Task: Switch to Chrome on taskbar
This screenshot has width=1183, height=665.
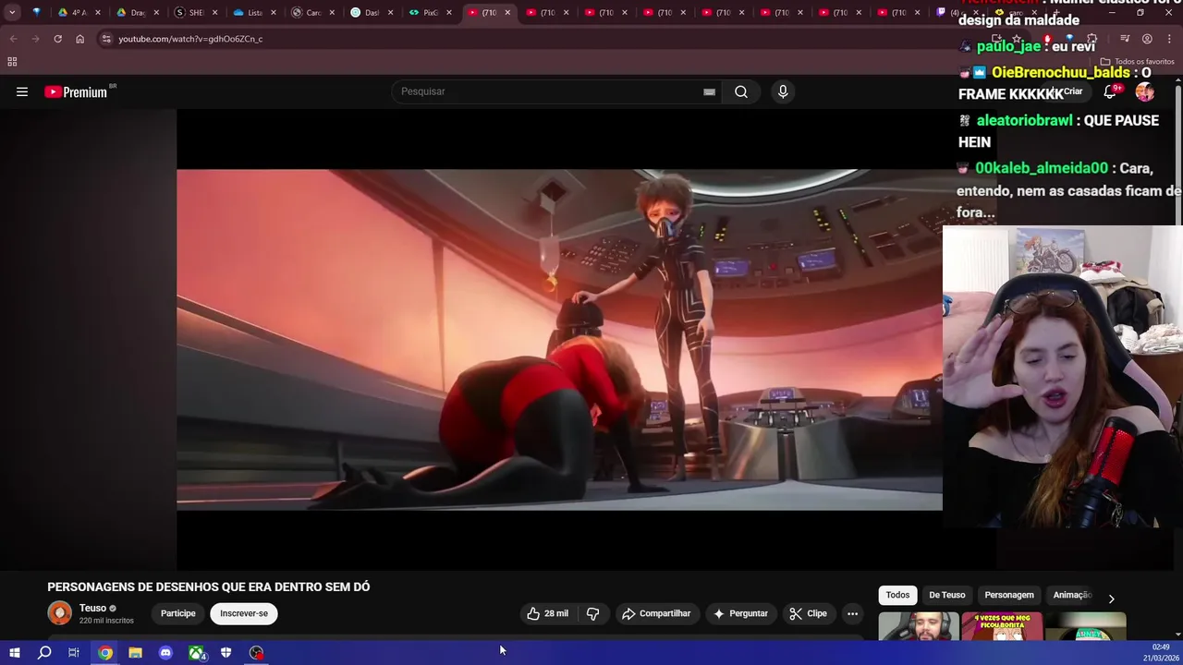Action: [x=105, y=653]
